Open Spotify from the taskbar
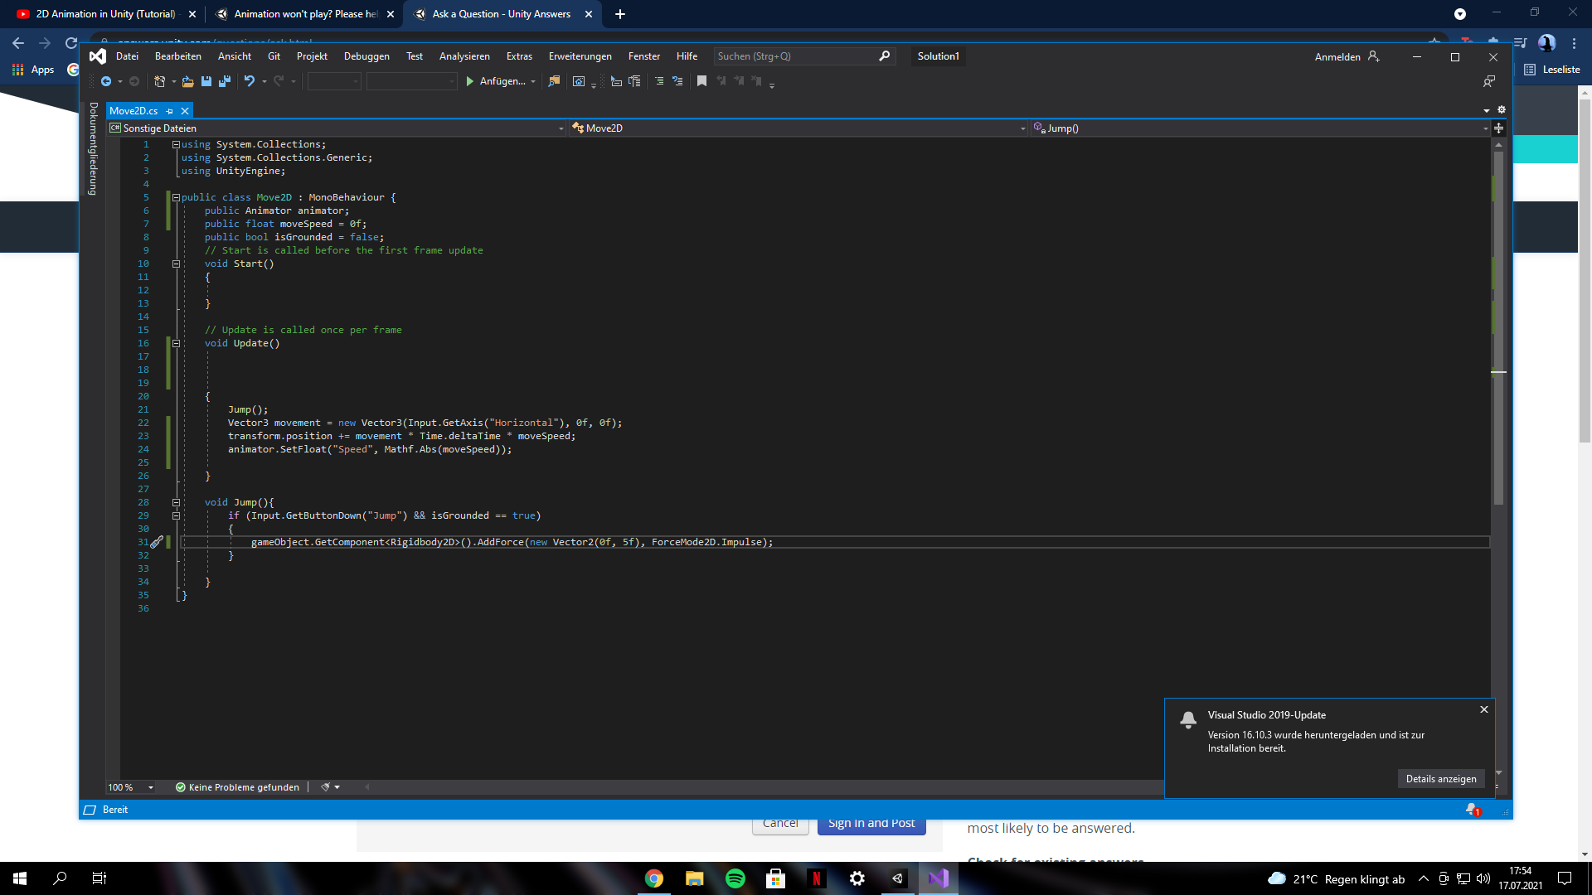Viewport: 1592px width, 895px height. tap(735, 878)
